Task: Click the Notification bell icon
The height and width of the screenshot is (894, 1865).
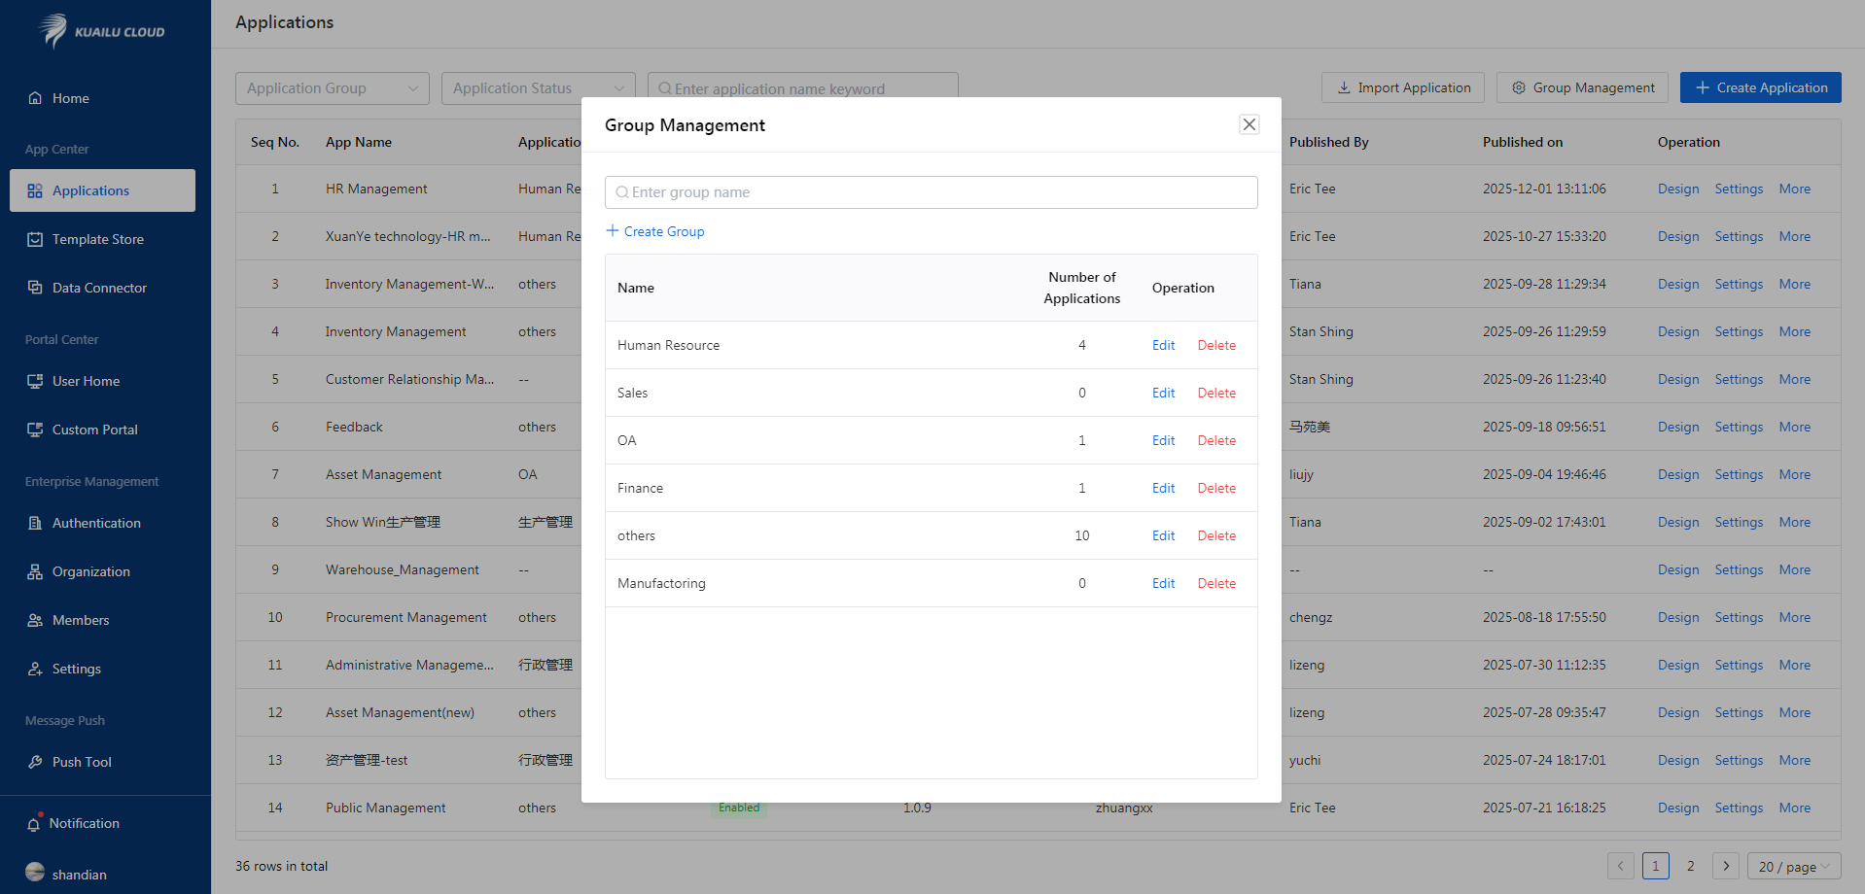Action: pyautogui.click(x=34, y=823)
